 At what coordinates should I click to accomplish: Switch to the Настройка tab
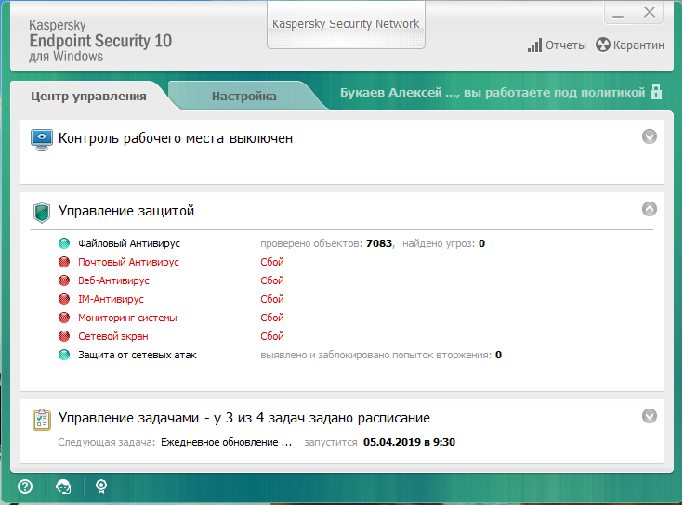point(243,96)
